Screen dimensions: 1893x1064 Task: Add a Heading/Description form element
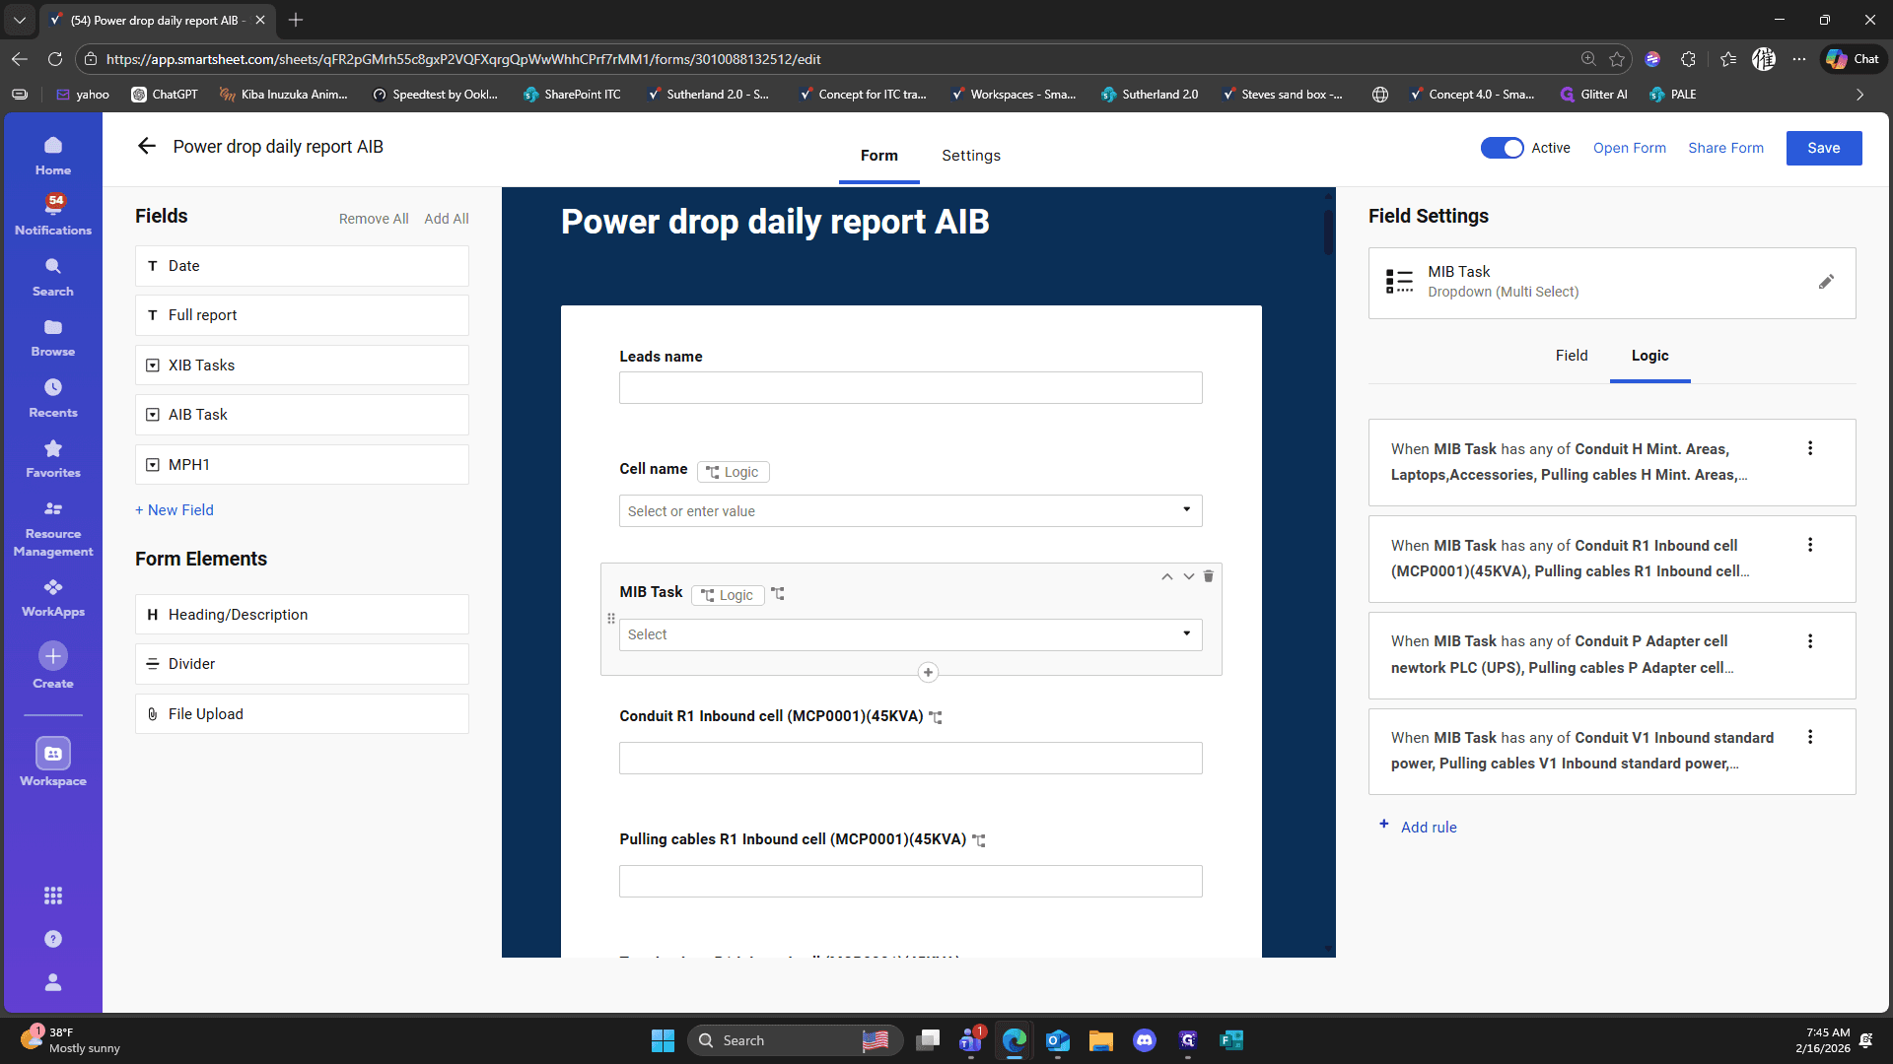coord(302,615)
